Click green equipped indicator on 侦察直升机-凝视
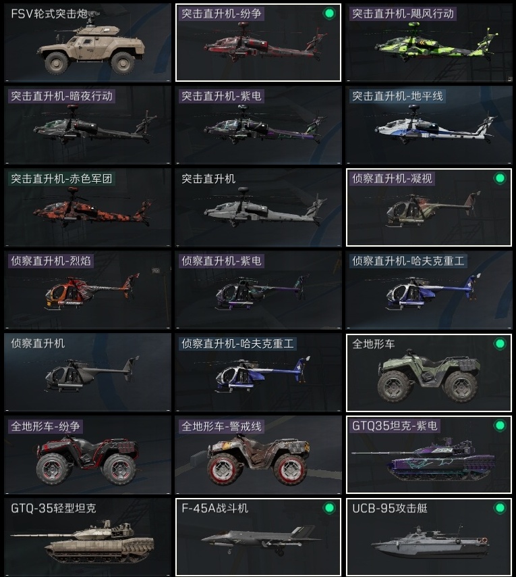 [x=500, y=178]
